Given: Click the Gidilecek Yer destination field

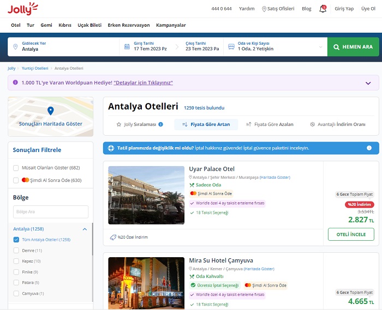Looking at the screenshot, I should tap(63, 46).
